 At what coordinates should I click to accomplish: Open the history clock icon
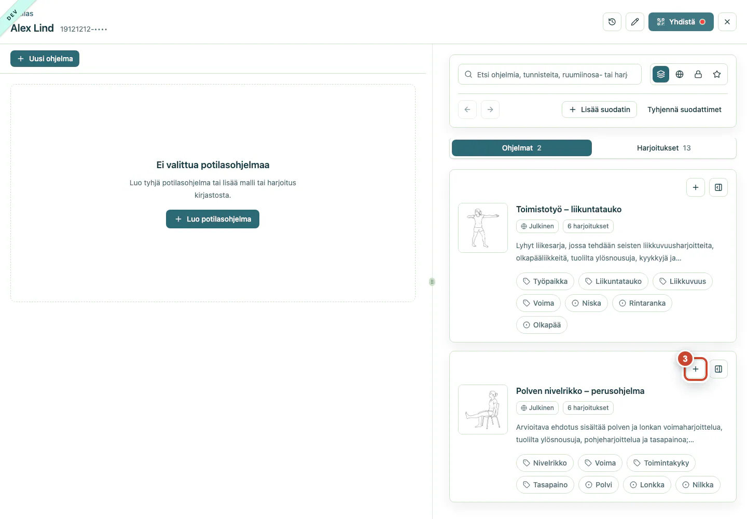point(612,22)
